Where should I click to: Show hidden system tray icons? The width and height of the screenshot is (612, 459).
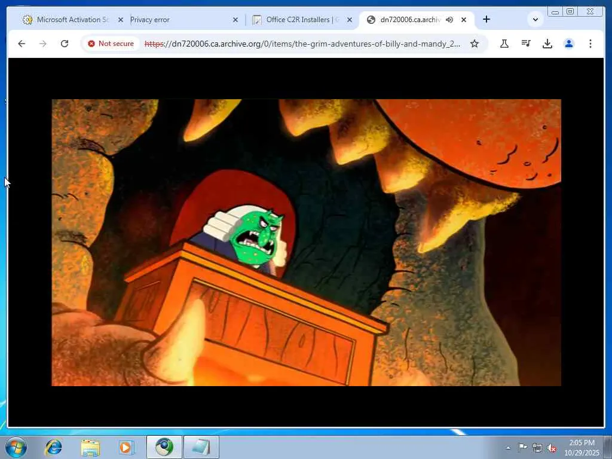click(508, 448)
